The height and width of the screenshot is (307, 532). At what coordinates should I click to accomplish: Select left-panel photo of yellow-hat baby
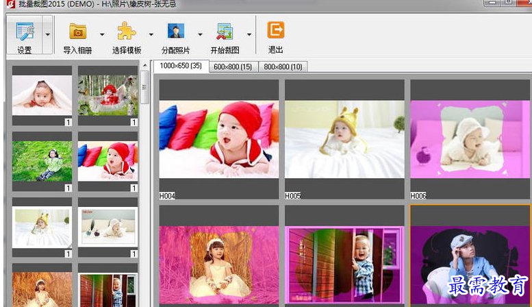pos(42,227)
